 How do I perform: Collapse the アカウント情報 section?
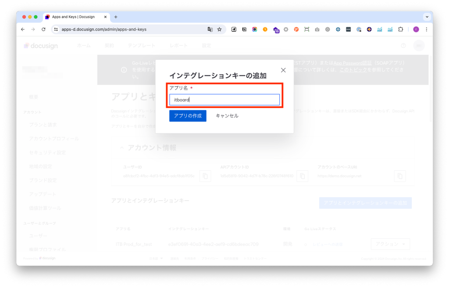point(122,148)
